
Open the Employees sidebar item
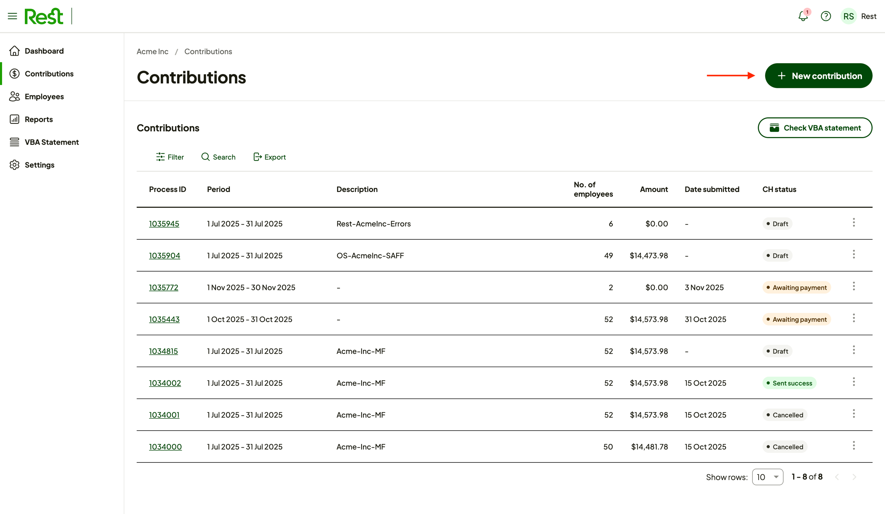(x=44, y=97)
